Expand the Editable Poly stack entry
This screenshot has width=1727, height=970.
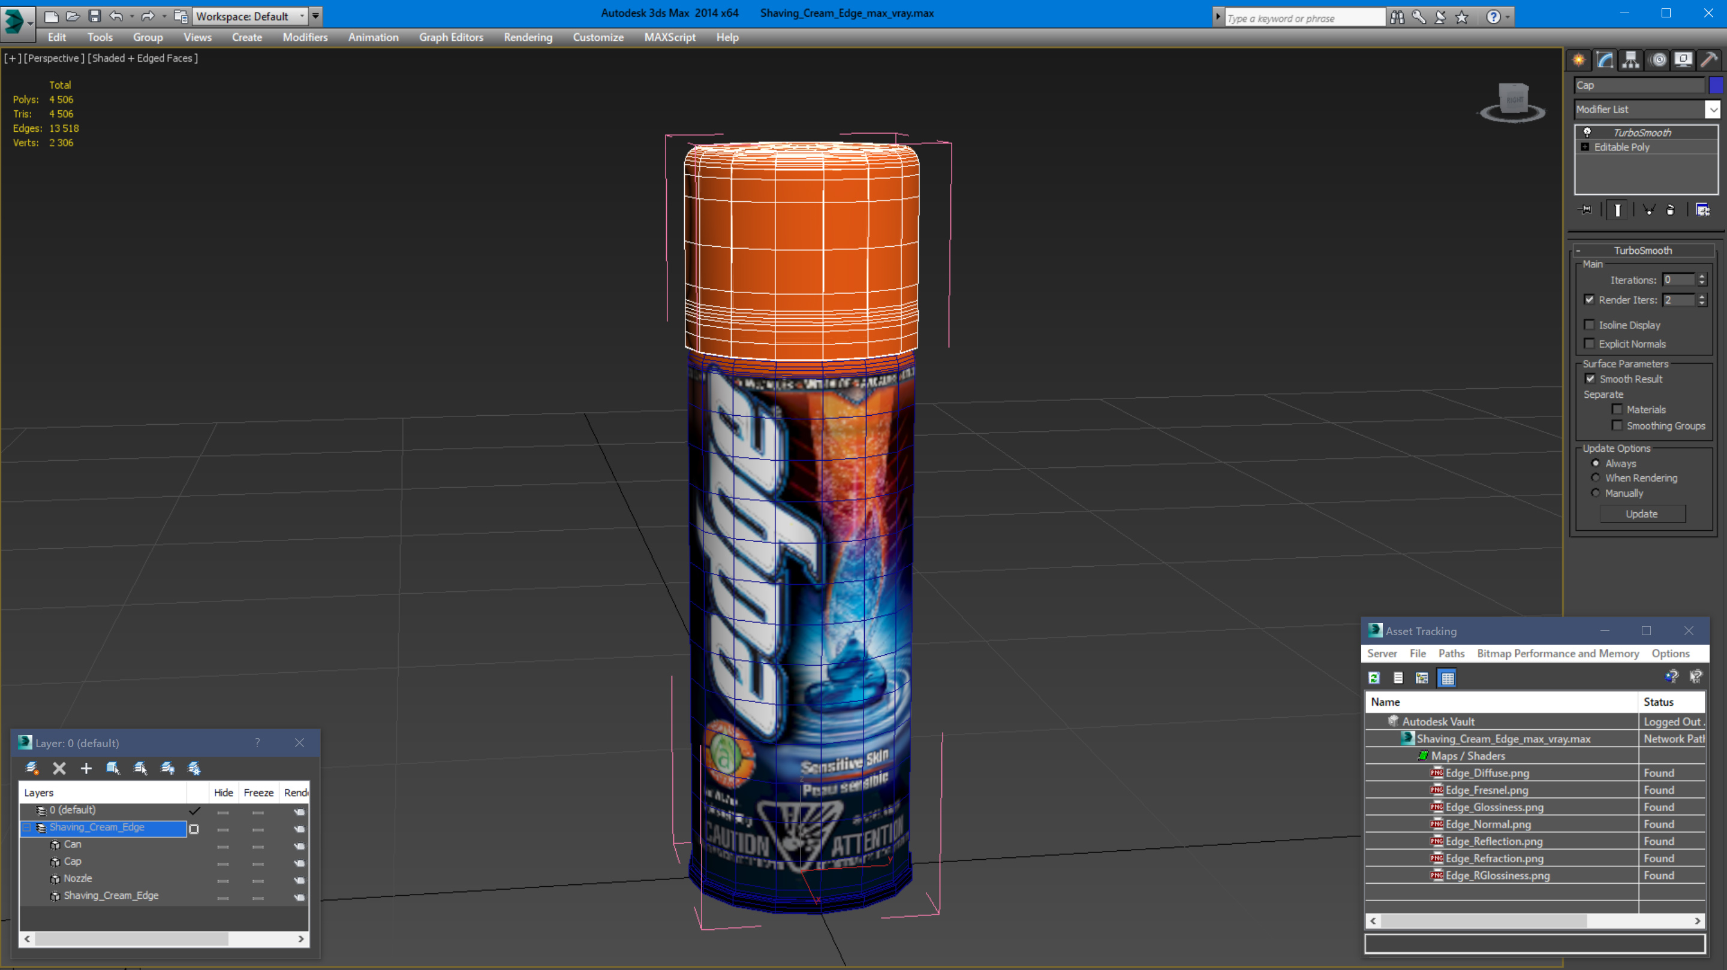[x=1585, y=147]
